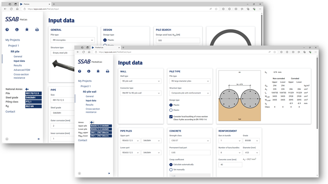Open Number of bars/bundles dropdown
The width and height of the screenshot is (328, 184).
tap(230, 153)
